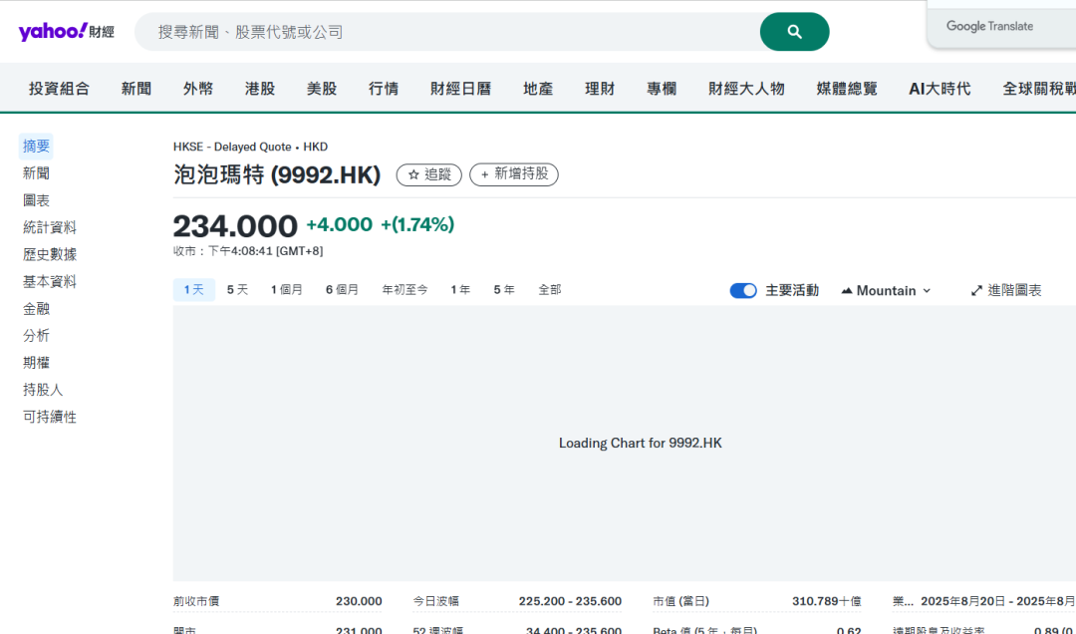Select the 1個月 chart range
Screen dimensions: 1076x634
pyautogui.click(x=287, y=290)
